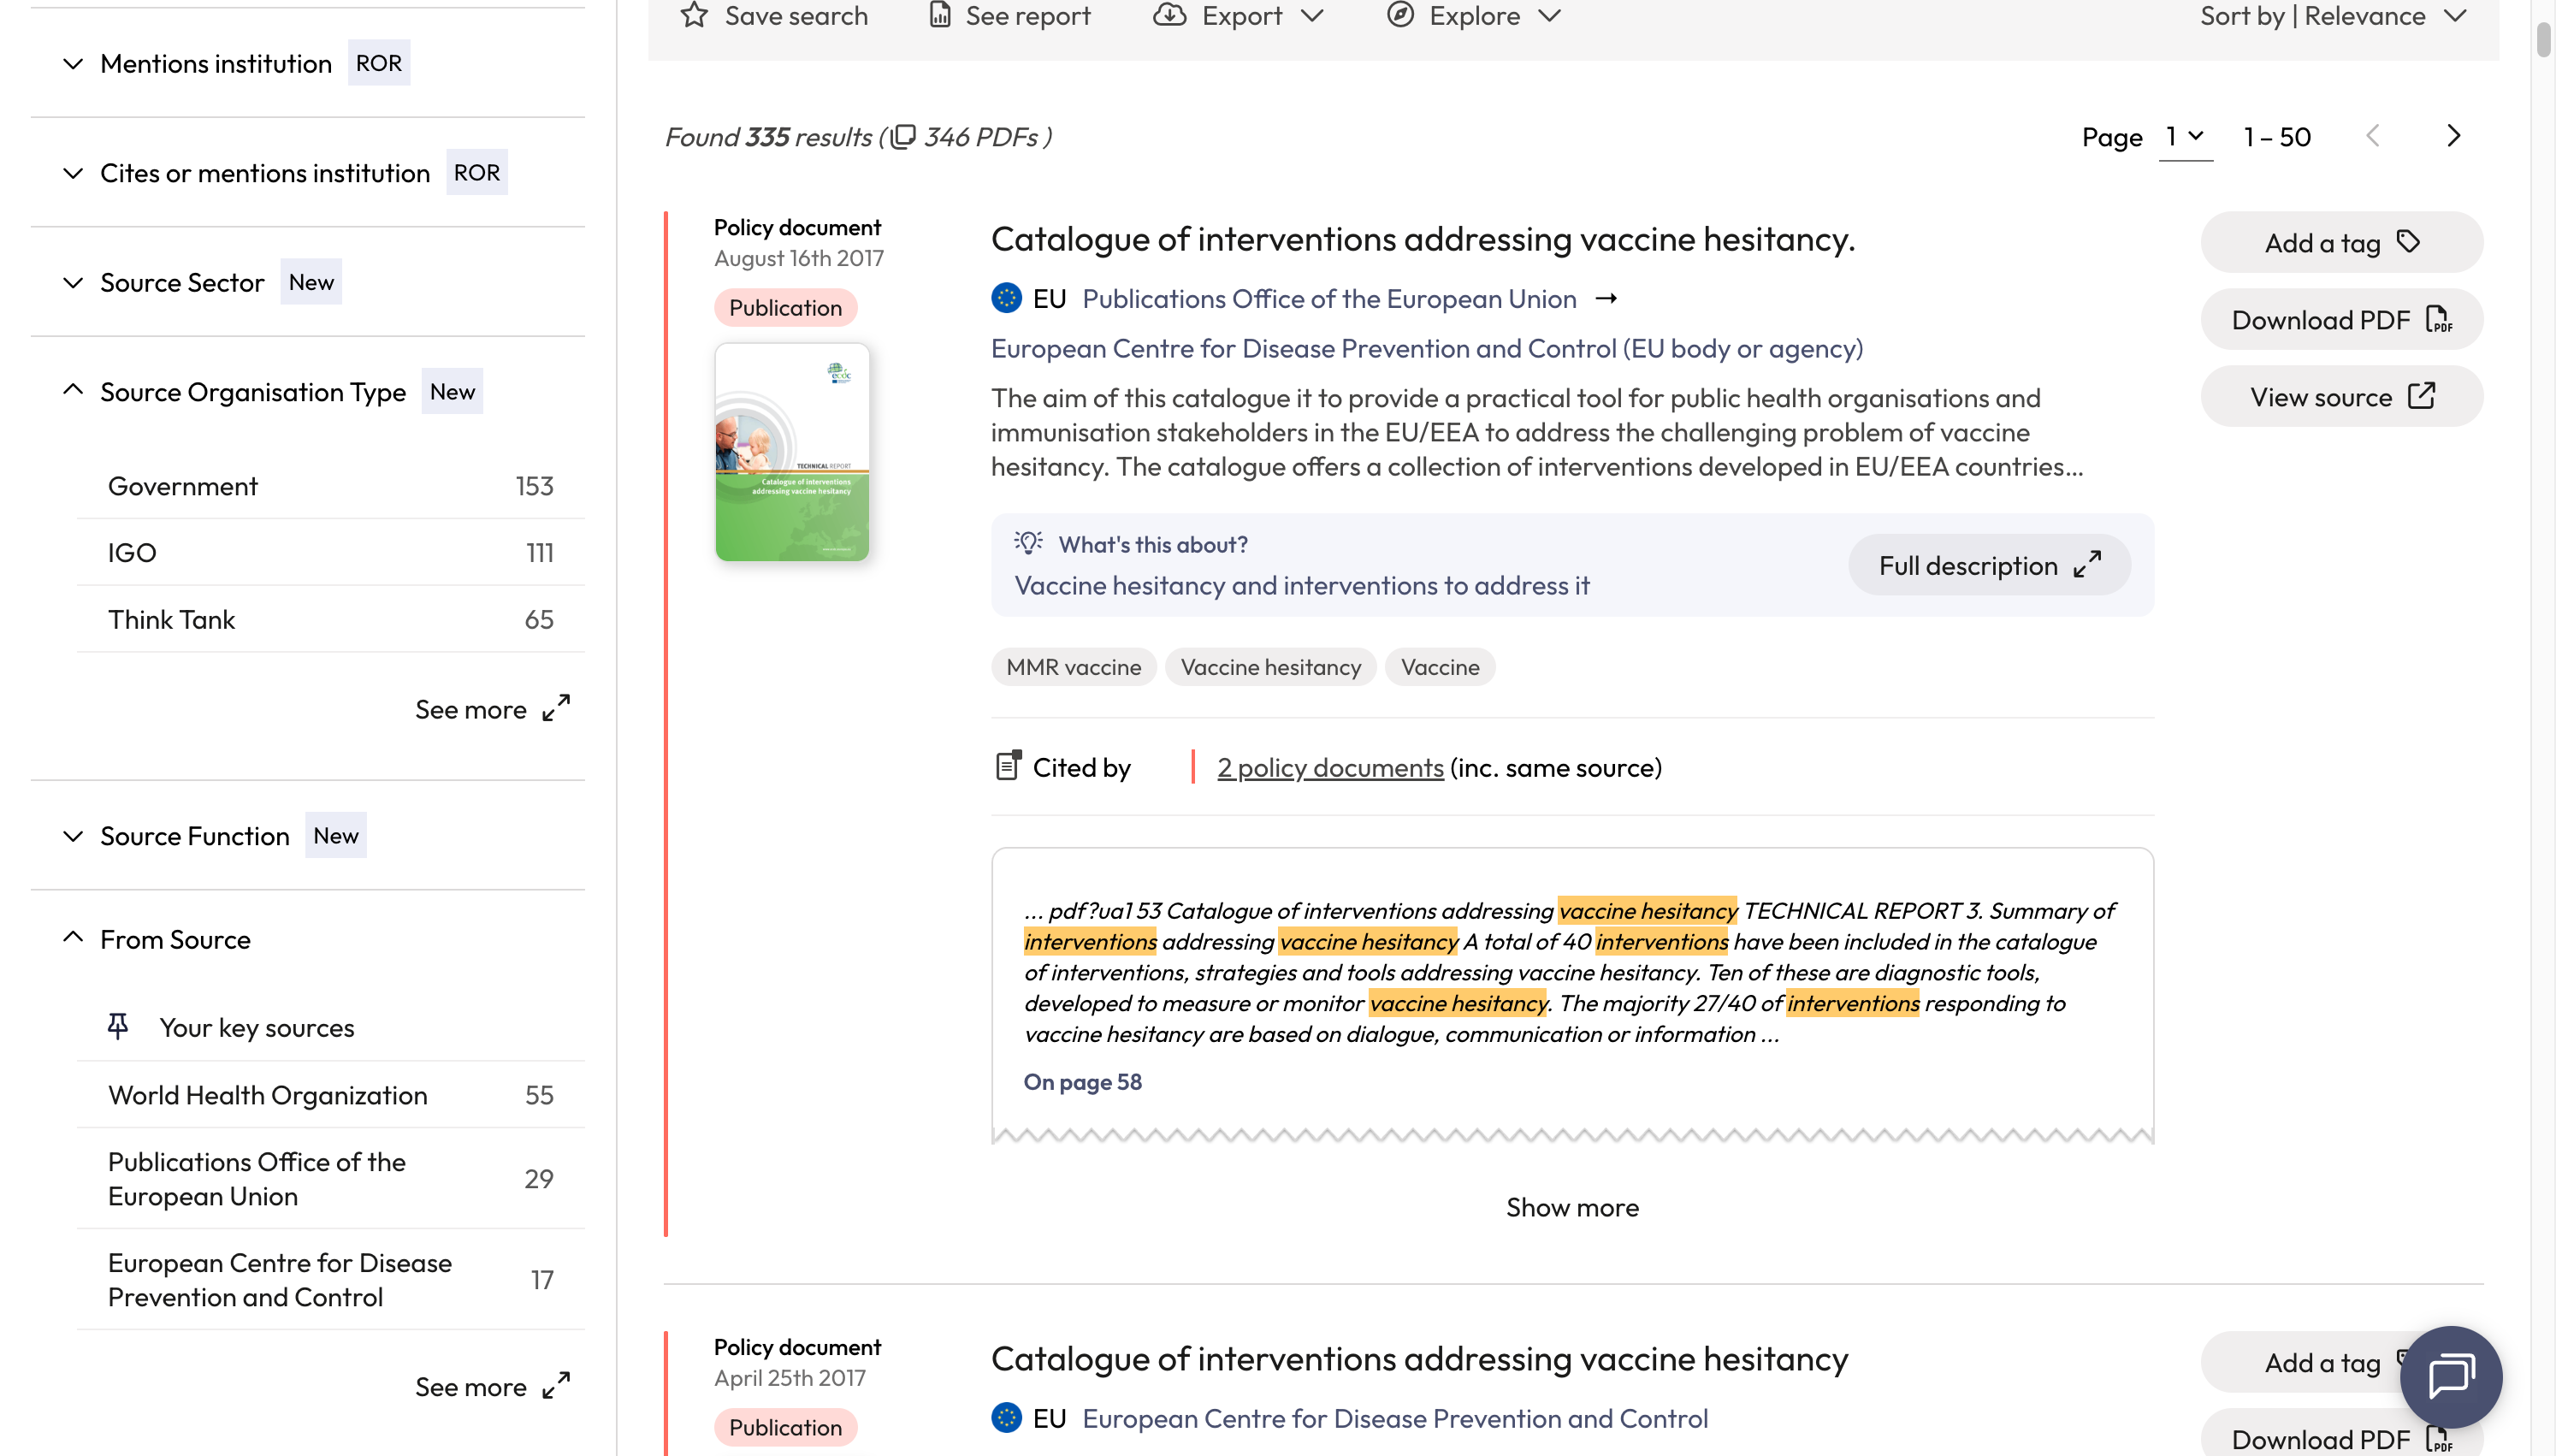Click the page scrollbar thumb
This screenshot has width=2556, height=1456.
click(2545, 40)
